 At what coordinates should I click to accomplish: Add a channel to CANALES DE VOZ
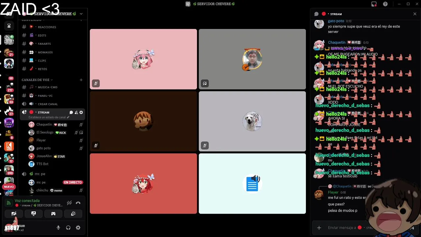click(81, 80)
